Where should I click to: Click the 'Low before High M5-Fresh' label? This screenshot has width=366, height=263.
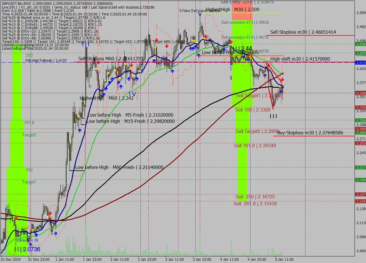(130, 115)
